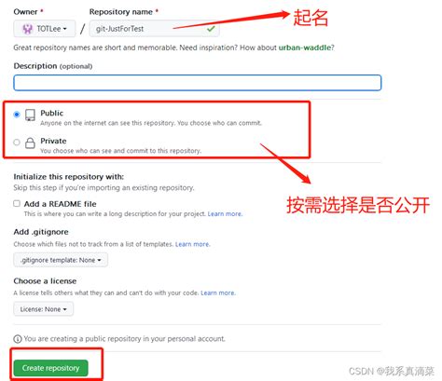
Task: Use the urban-waddle suggested name link
Action: pyautogui.click(x=305, y=48)
